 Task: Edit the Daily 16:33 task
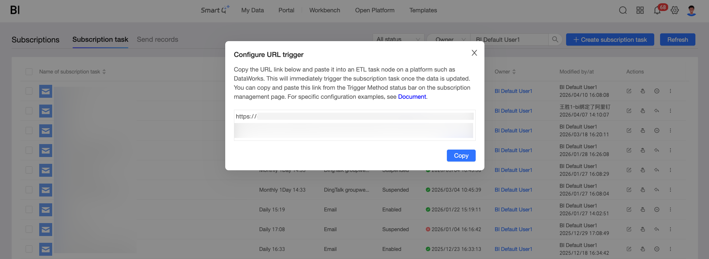coord(629,249)
